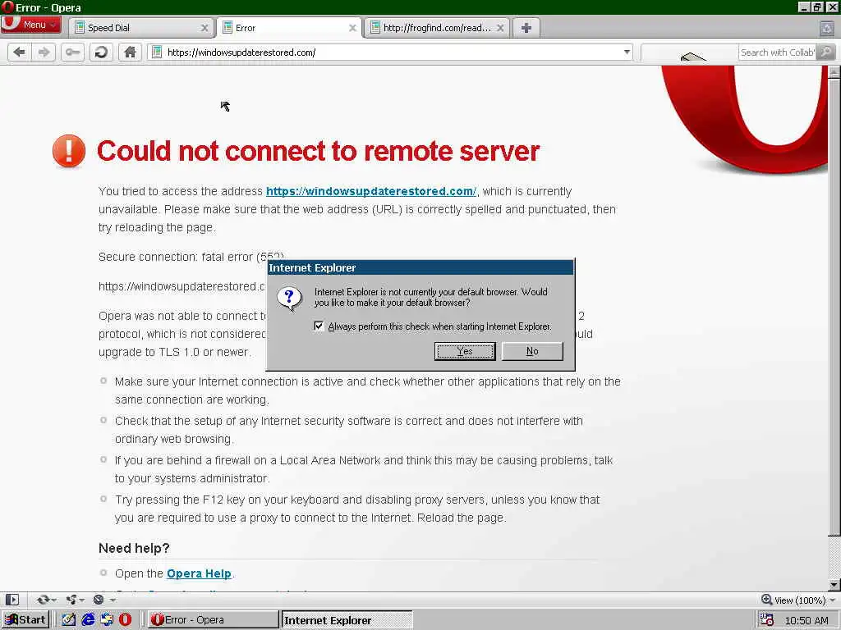Go back with the Back arrow
This screenshot has height=630, width=841.
[20, 52]
